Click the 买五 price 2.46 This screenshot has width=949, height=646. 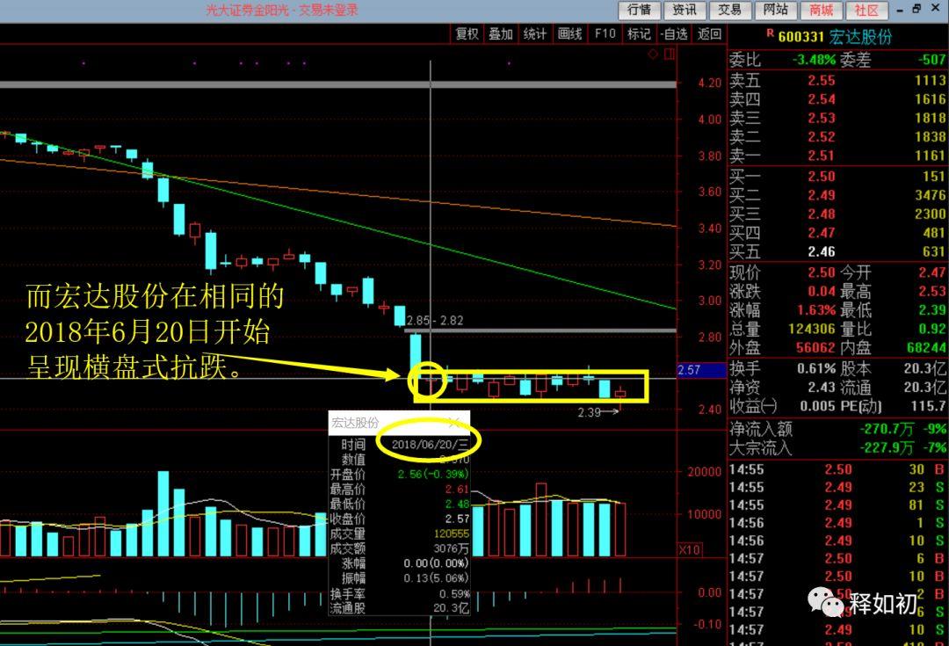pyautogui.click(x=822, y=251)
